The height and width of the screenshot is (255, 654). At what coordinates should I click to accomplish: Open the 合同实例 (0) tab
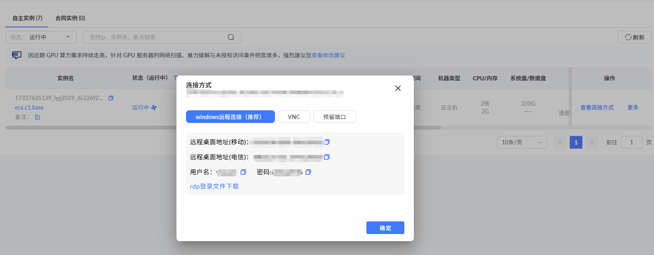(70, 18)
